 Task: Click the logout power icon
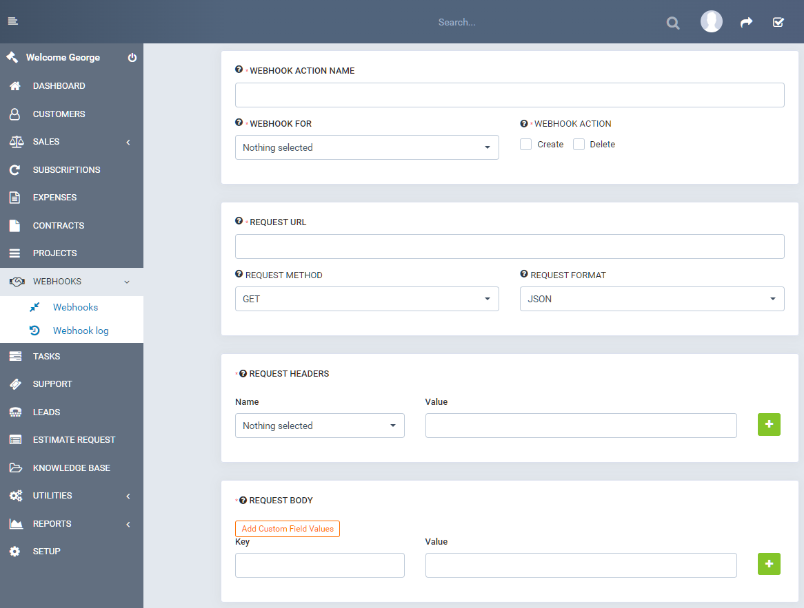click(x=132, y=58)
